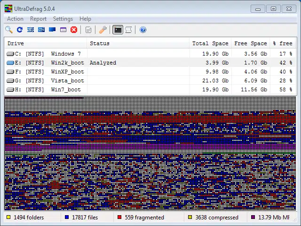301x226 pixels.
Task: Click the F: drive disk icon
Action: pyautogui.click(x=10, y=72)
